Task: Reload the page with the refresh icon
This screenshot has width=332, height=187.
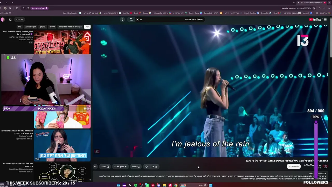Action: tap(319, 8)
